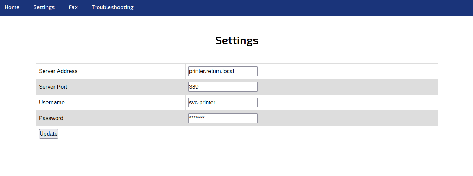Click the Username label text

point(52,103)
